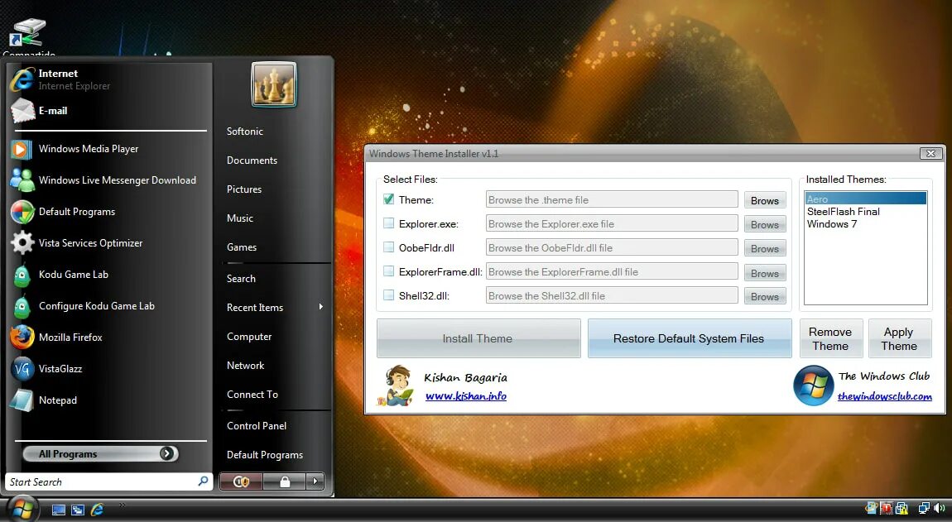
Task: Open Search from Start menu
Action: [241, 279]
